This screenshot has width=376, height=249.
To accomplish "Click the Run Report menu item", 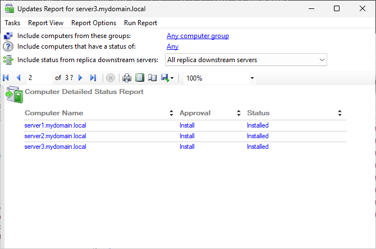I will 140,23.
